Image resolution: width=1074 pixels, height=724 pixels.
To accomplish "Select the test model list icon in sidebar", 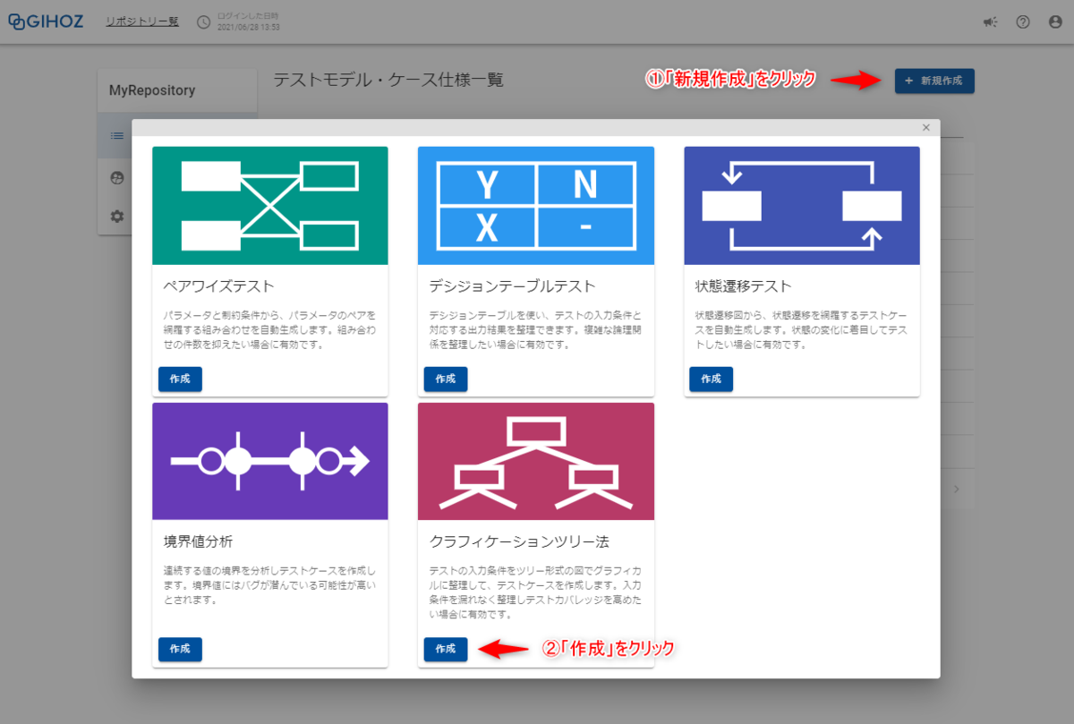I will (116, 135).
